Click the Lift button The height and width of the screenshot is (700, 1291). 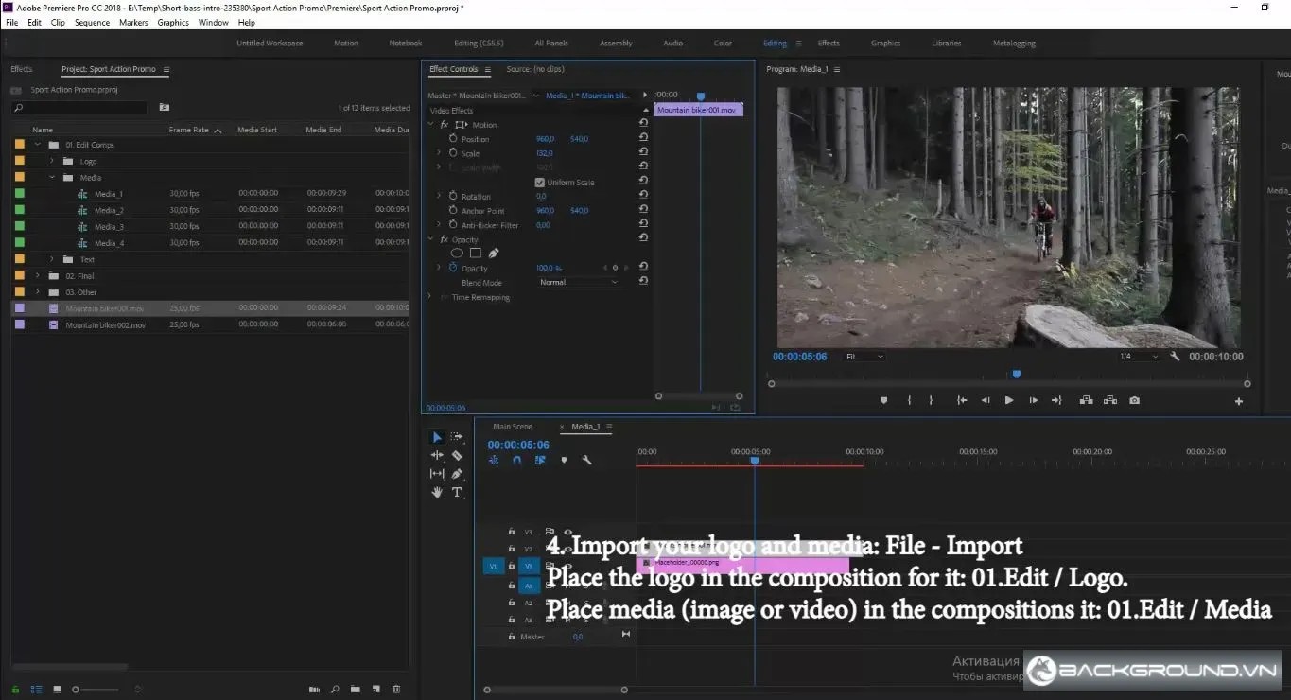click(1086, 400)
